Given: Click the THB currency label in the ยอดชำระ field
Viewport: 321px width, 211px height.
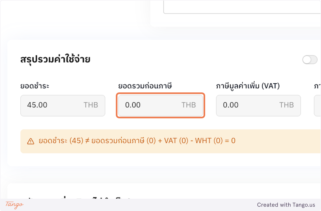Looking at the screenshot, I should point(91,105).
